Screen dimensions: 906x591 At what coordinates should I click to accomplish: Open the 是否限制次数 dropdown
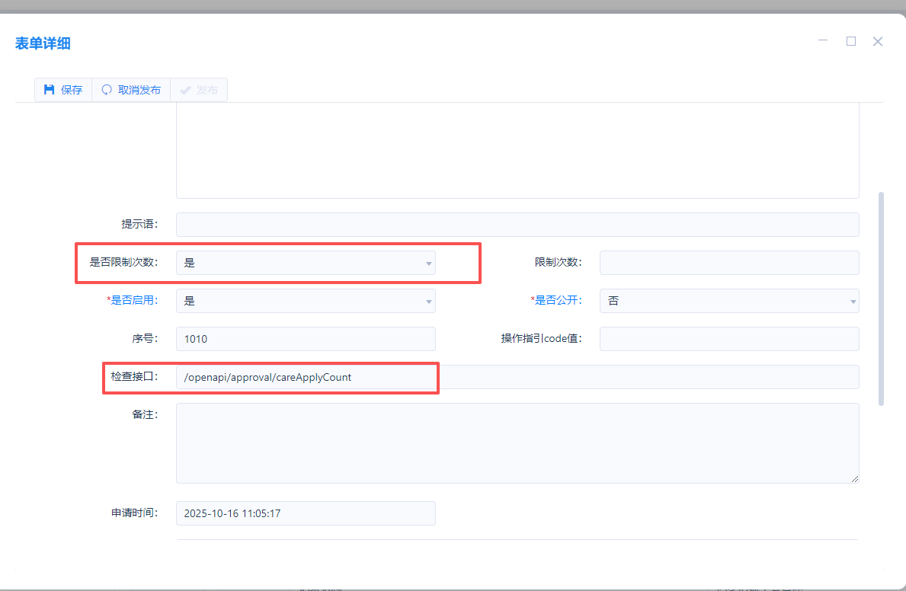[x=306, y=263]
